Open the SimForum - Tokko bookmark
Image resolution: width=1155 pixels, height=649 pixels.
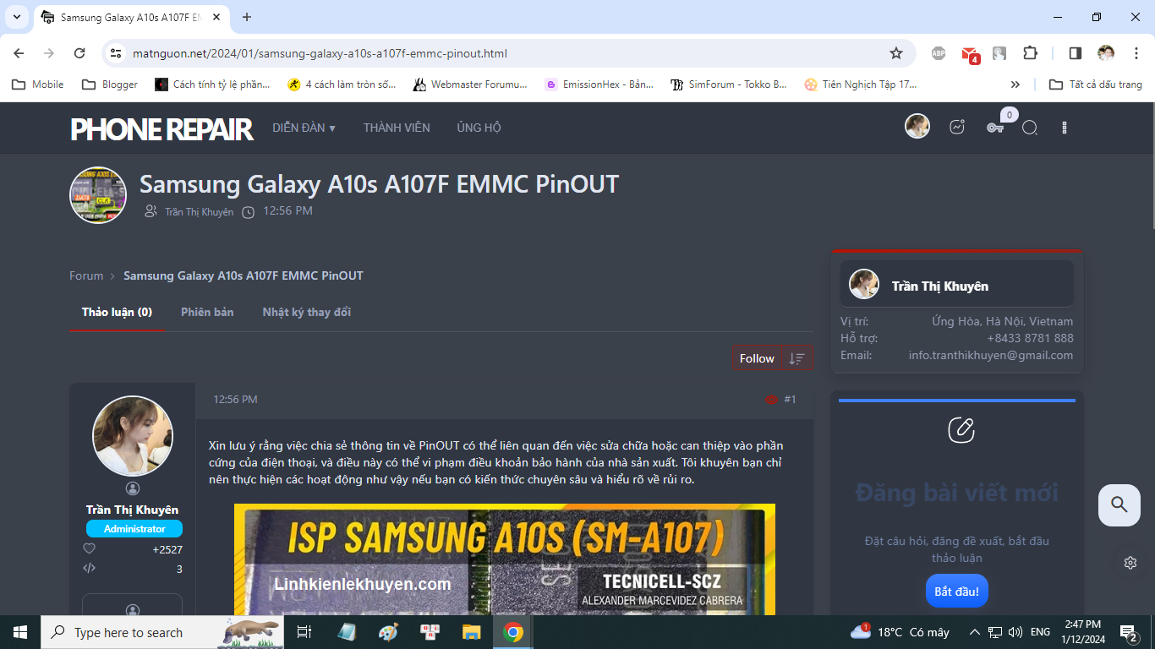(x=729, y=85)
